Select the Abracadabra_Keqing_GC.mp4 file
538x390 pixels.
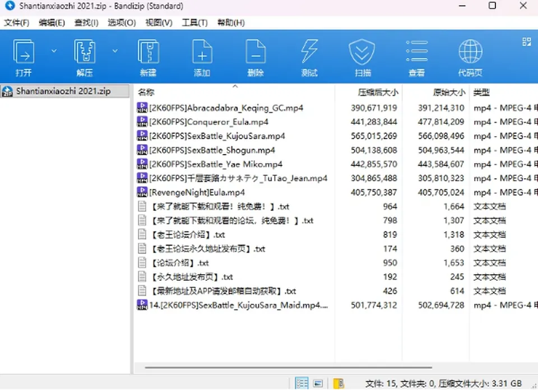(x=226, y=108)
